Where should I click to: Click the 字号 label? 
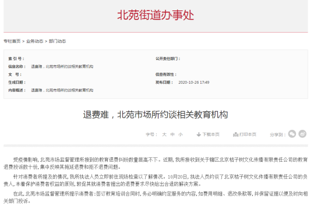152,134
